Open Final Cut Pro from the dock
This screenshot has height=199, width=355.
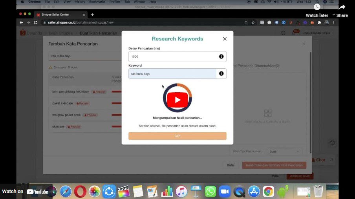[123, 192]
